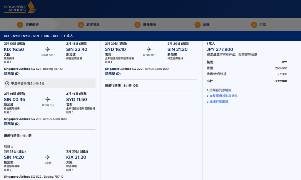The image size is (301, 180).
Task: Click the 6小時 50分 flight duration
Action: point(48,55)
